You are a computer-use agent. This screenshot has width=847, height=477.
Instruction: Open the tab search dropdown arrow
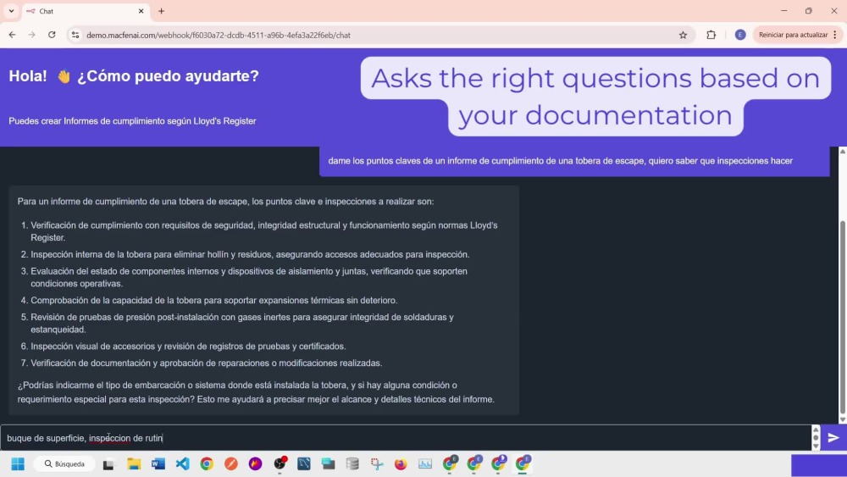click(11, 11)
